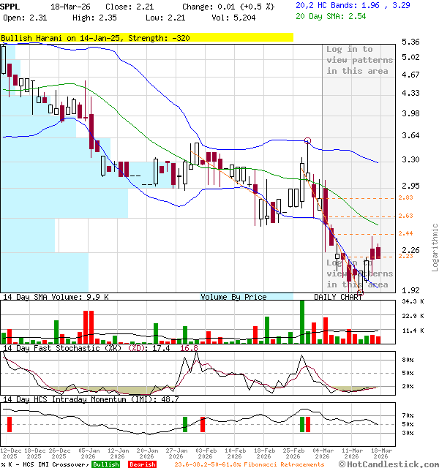Image resolution: width=439 pixels, height=468 pixels.
Task: Click the green Bullish legend badge
Action: tap(105, 464)
